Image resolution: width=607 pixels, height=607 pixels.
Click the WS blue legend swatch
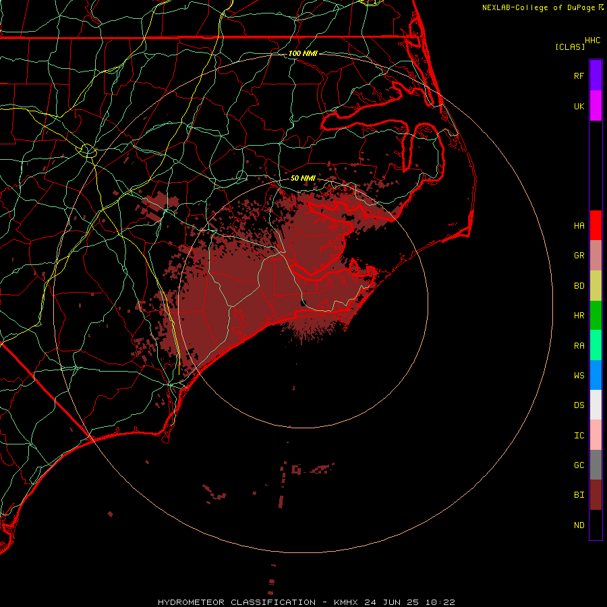click(596, 375)
